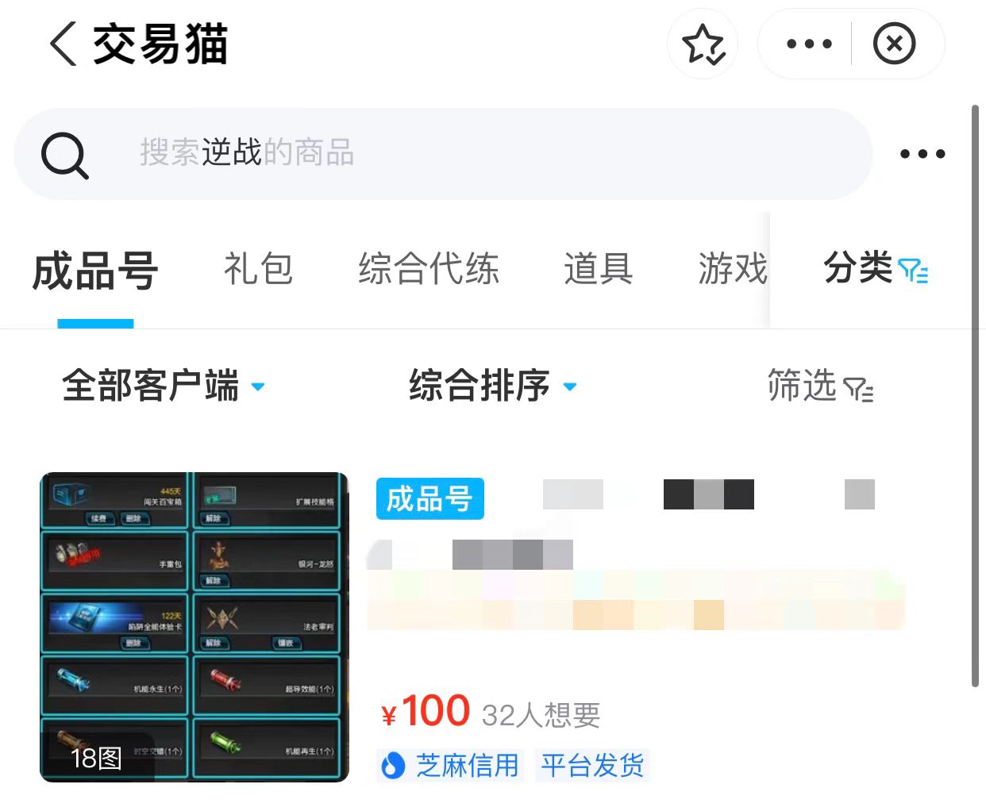Screen dimensions: 986x811
Task: Tap the 芝麻信用 droplet icon
Action: [x=392, y=766]
